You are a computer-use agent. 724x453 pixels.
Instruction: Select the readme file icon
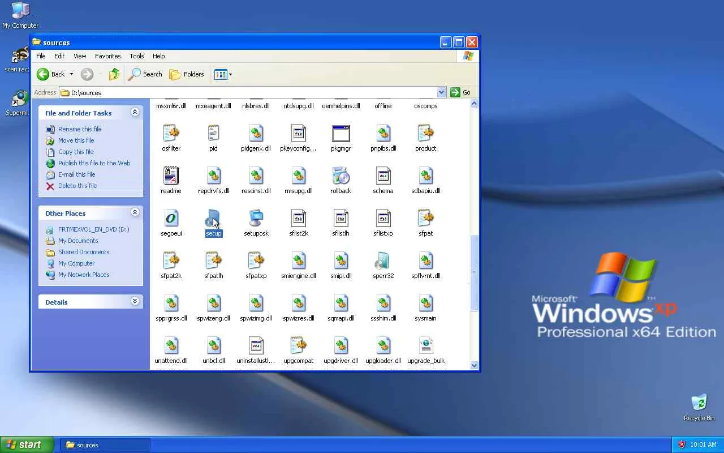coord(171,176)
